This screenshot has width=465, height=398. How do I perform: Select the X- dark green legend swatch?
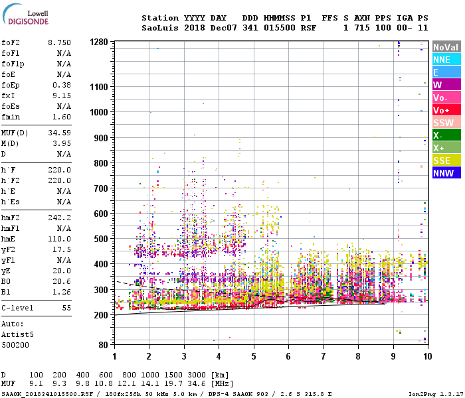446,135
